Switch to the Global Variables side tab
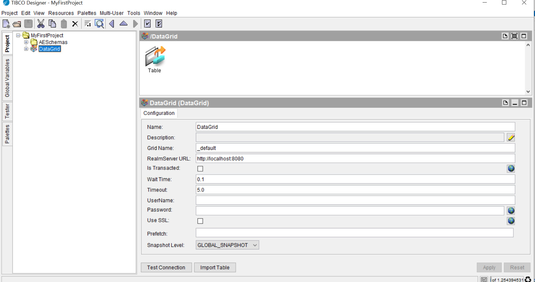Screen dimensions: 535x282 pyautogui.click(x=7, y=78)
